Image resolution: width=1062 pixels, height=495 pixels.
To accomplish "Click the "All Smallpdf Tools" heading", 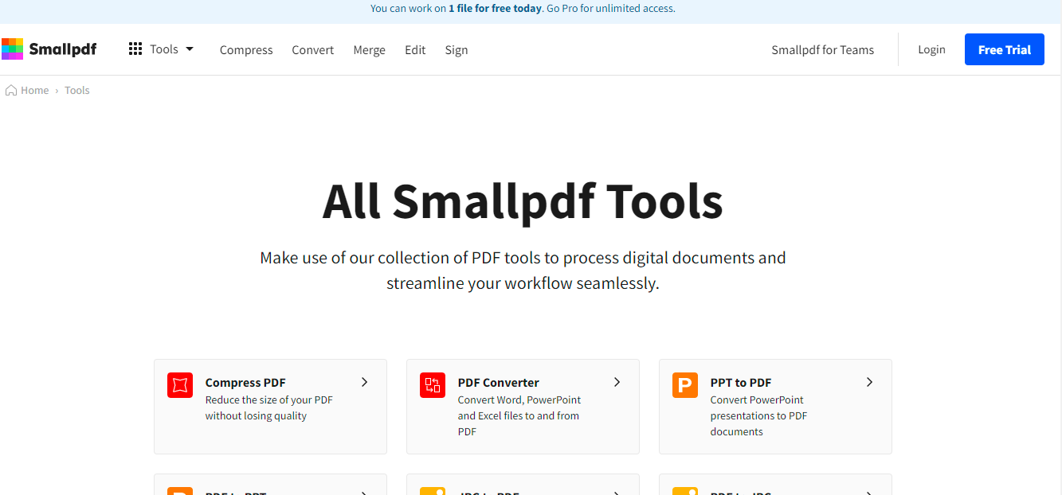I will coord(523,201).
